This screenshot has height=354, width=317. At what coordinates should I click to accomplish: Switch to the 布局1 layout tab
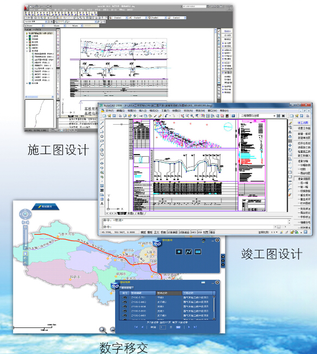pyautogui.click(x=130, y=213)
